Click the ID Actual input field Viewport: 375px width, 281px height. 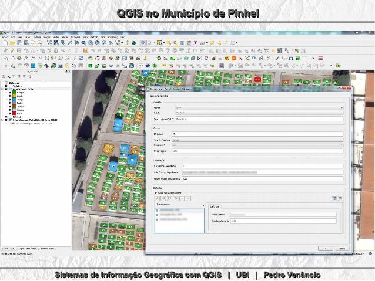click(257, 134)
